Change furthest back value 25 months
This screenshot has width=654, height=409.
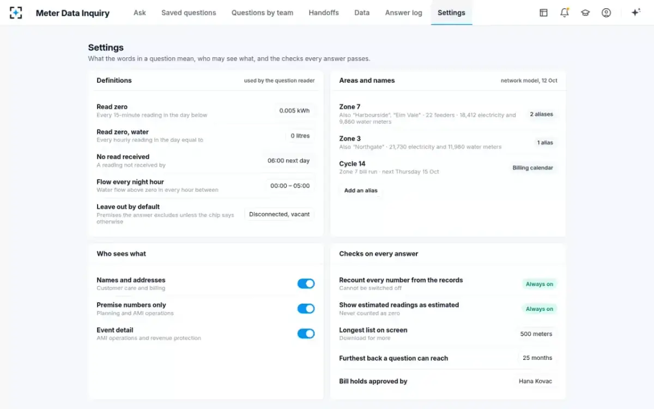click(537, 358)
